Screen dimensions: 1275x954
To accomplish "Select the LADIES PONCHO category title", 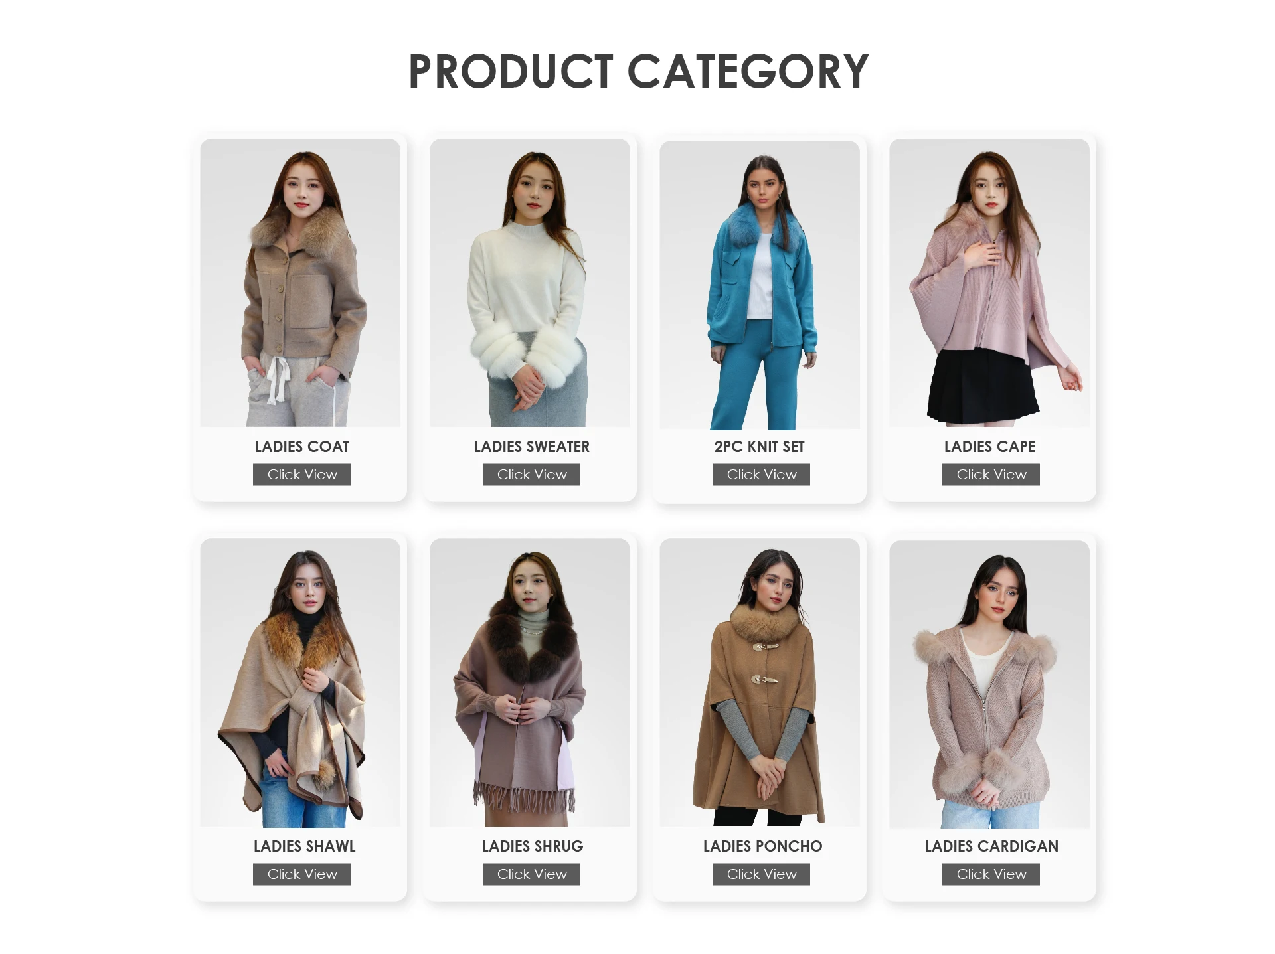I will point(762,846).
